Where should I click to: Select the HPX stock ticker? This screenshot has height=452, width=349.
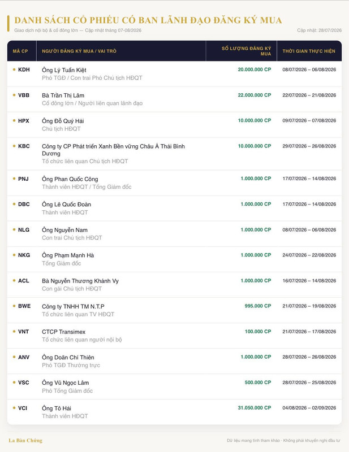[x=24, y=121]
